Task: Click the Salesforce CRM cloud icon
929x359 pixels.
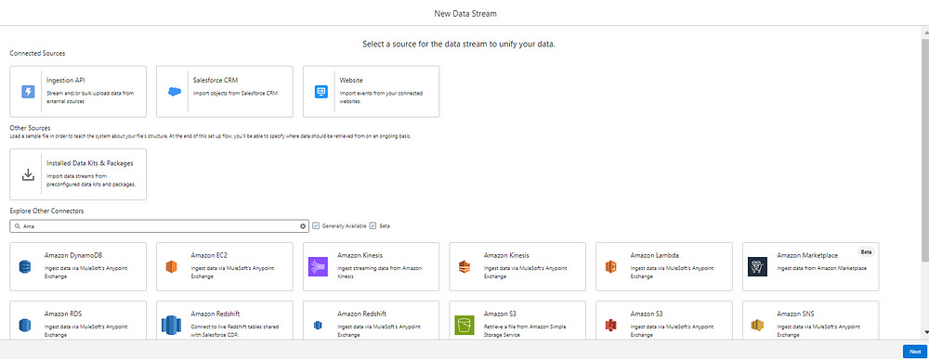Action: coord(175,92)
